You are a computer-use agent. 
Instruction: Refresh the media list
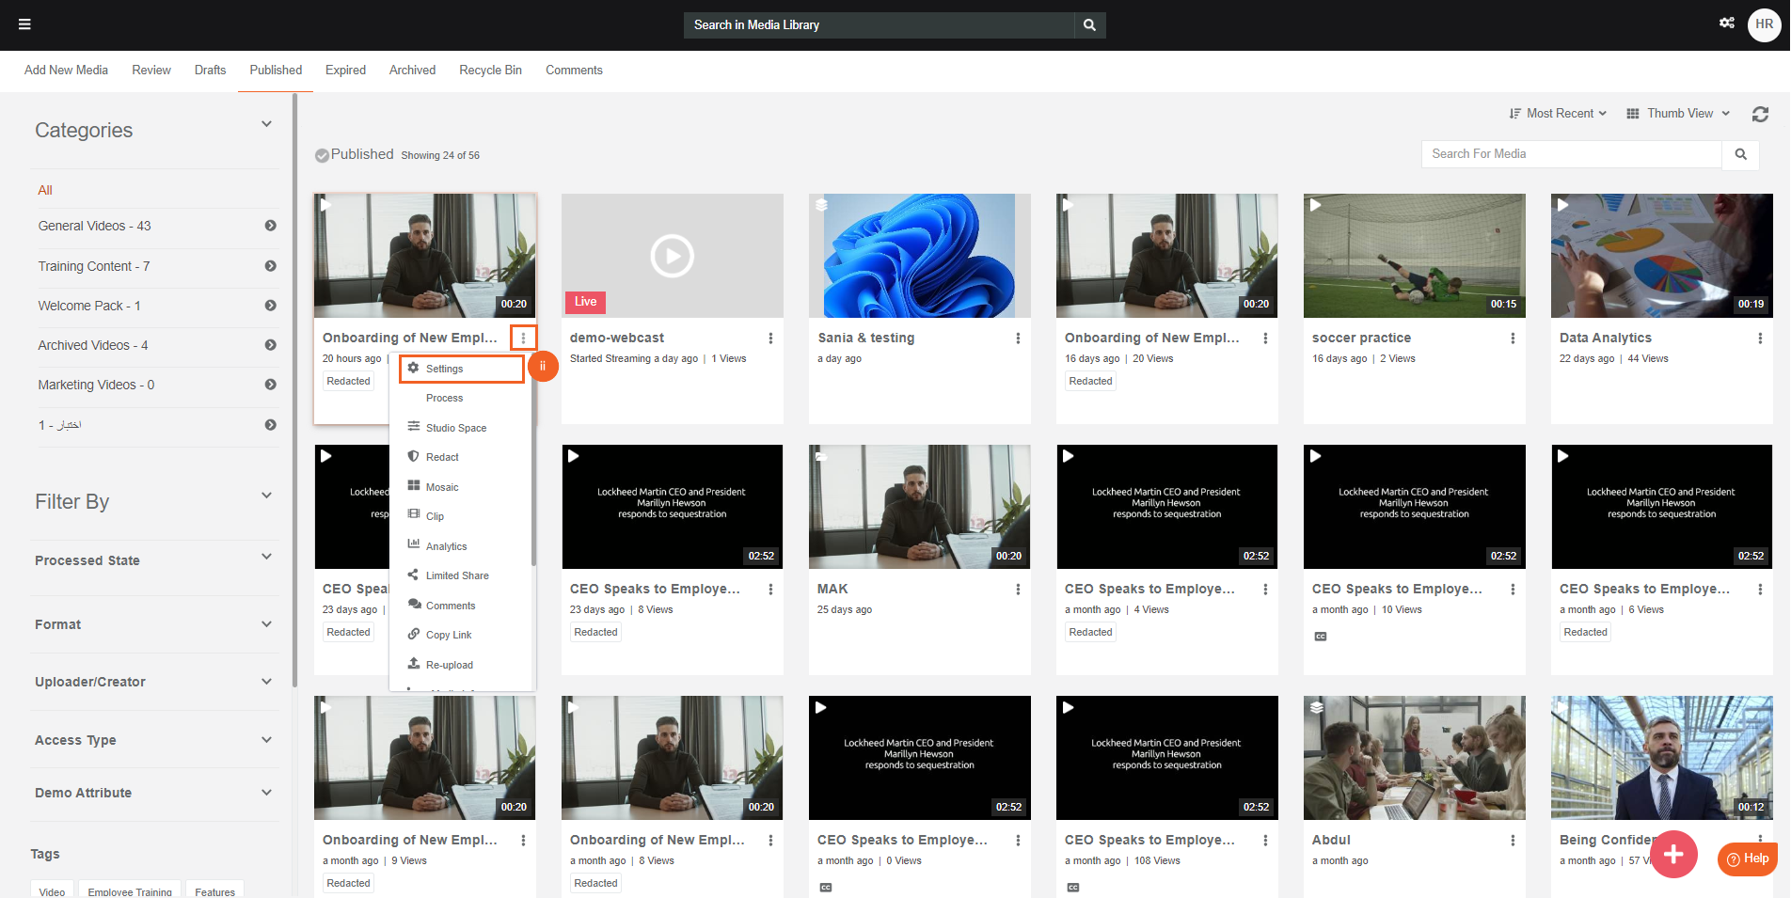(x=1760, y=114)
